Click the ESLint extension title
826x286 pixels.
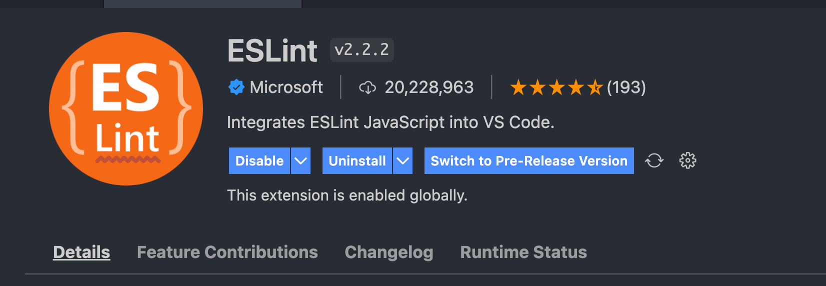point(272,50)
